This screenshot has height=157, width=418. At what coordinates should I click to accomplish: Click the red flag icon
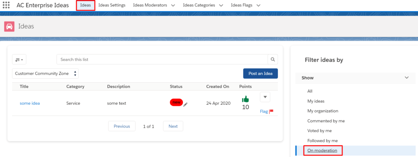(x=271, y=111)
